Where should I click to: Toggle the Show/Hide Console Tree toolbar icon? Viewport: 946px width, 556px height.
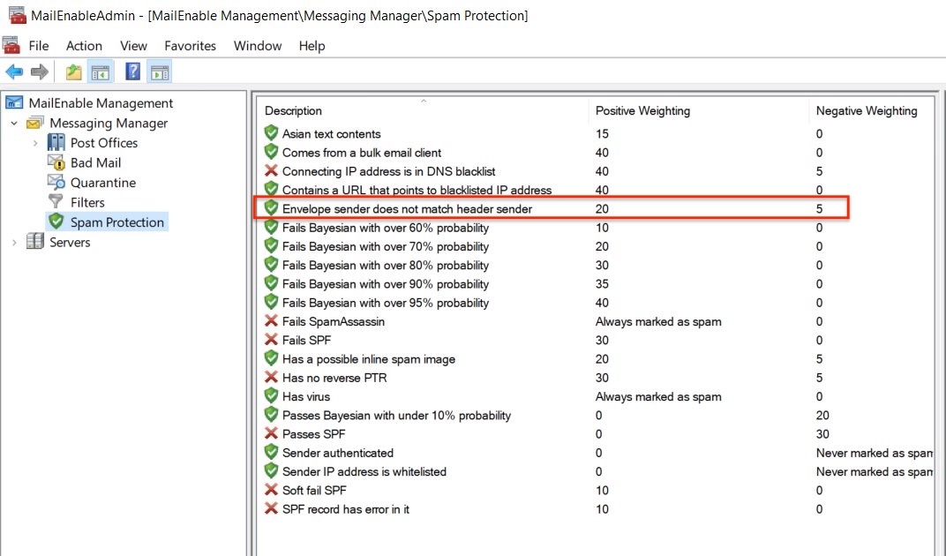(100, 72)
